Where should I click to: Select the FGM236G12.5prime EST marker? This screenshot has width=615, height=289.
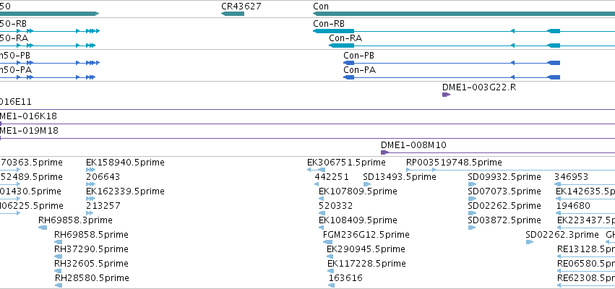coord(327,242)
